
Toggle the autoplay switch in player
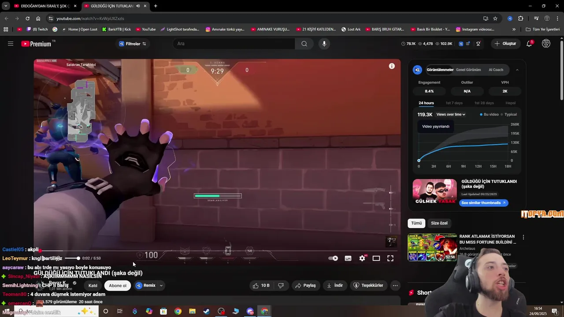click(333, 258)
